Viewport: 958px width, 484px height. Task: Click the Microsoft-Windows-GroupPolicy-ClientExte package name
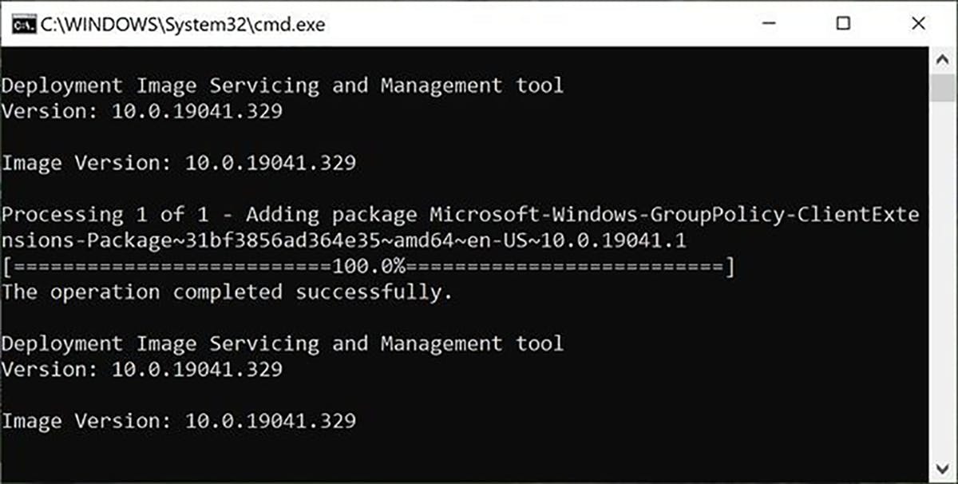tap(674, 215)
